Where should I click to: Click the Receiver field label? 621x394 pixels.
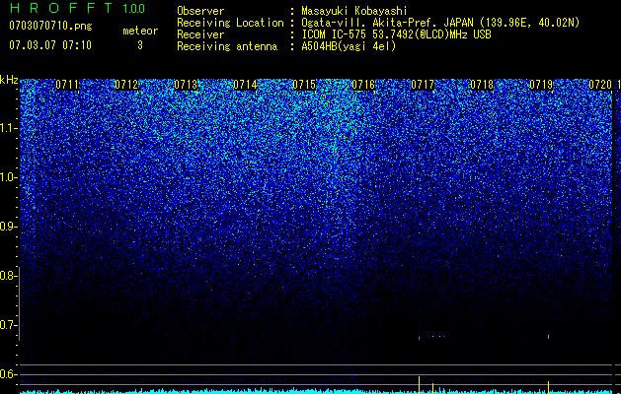[x=200, y=34]
